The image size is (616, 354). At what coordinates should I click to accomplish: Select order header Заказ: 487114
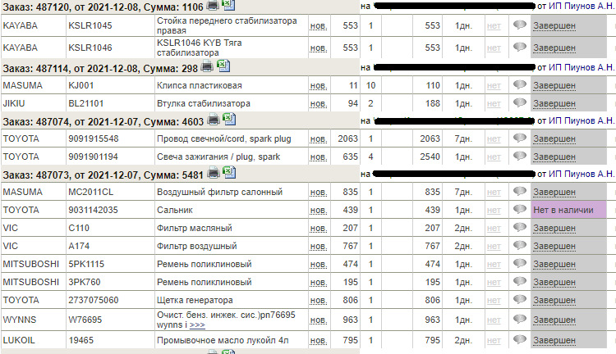coord(100,69)
